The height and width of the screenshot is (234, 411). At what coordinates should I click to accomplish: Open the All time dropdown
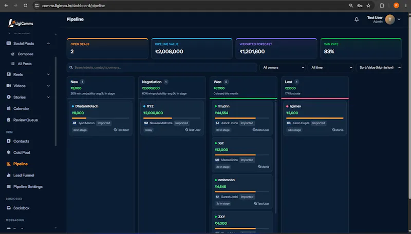click(x=331, y=68)
